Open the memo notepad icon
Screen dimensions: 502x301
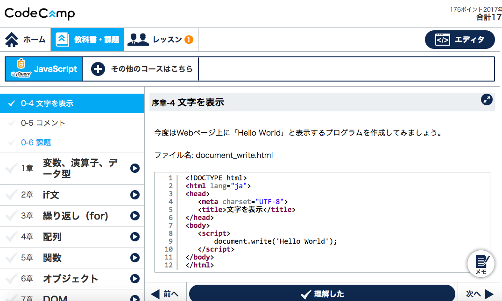pos(481,263)
